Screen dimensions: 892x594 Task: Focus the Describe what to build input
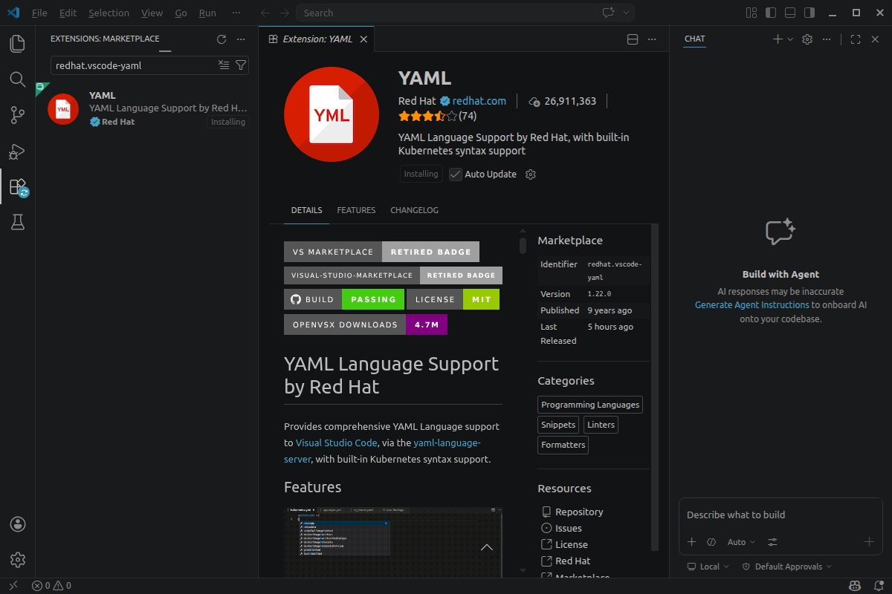click(780, 515)
